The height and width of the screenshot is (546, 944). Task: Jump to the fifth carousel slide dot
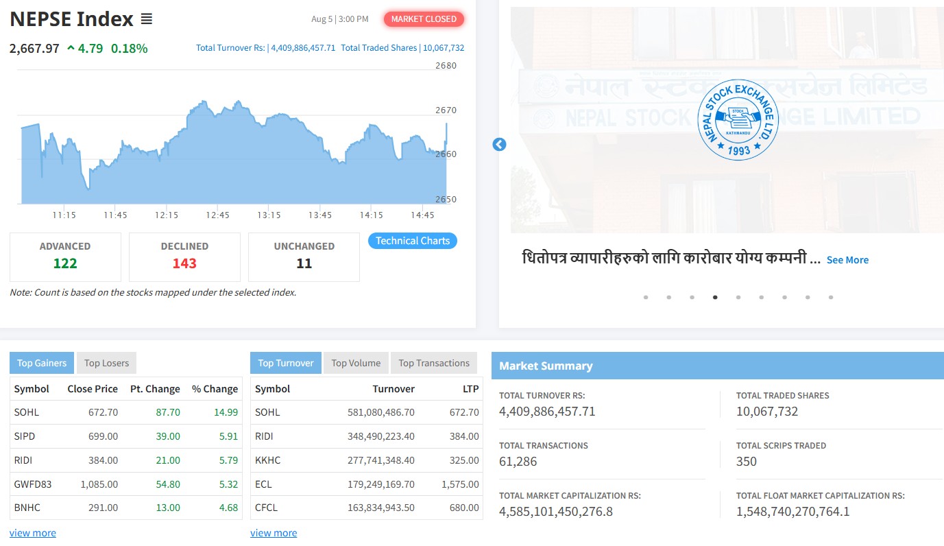click(738, 297)
